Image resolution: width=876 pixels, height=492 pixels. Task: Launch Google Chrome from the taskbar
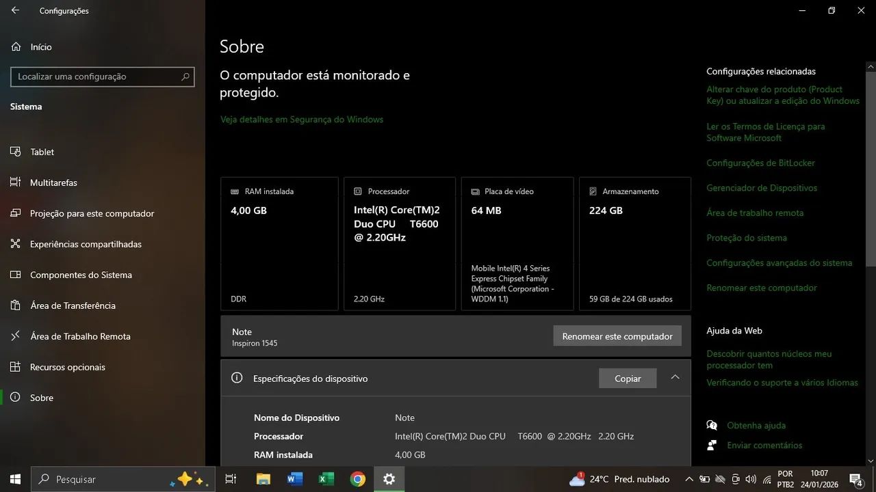click(x=358, y=479)
